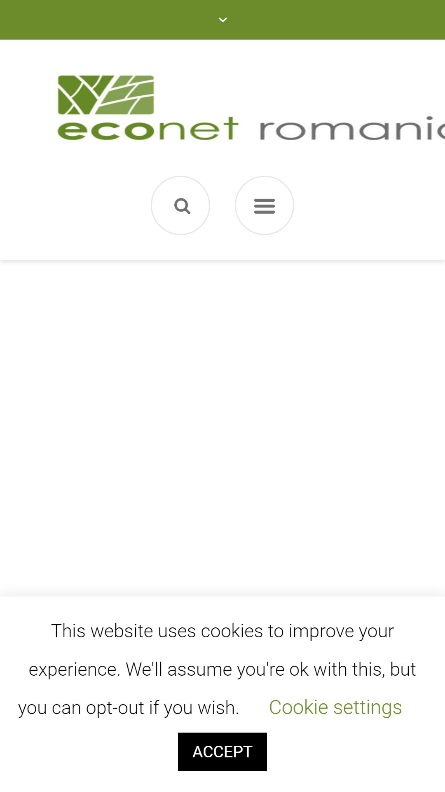Click the gray "romania" logo word
445x792 pixels.
pyautogui.click(x=352, y=128)
